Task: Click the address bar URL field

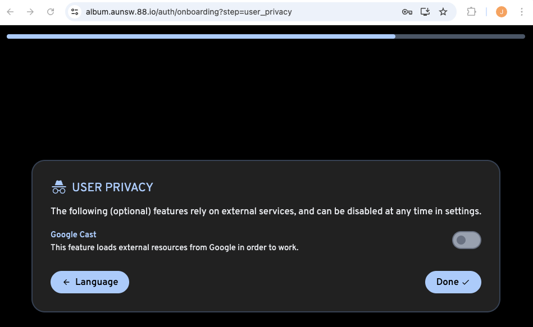Action: (188, 11)
